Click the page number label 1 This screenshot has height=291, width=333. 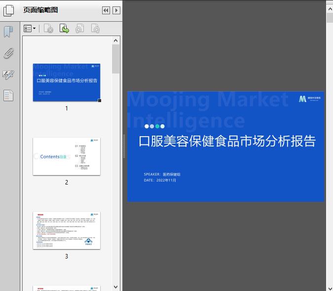(67, 109)
